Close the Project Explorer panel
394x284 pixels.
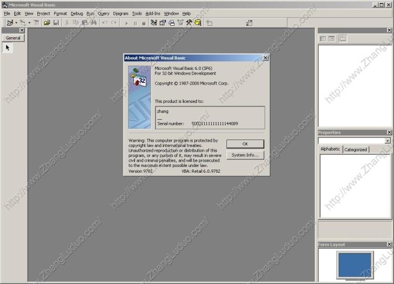tap(389, 30)
